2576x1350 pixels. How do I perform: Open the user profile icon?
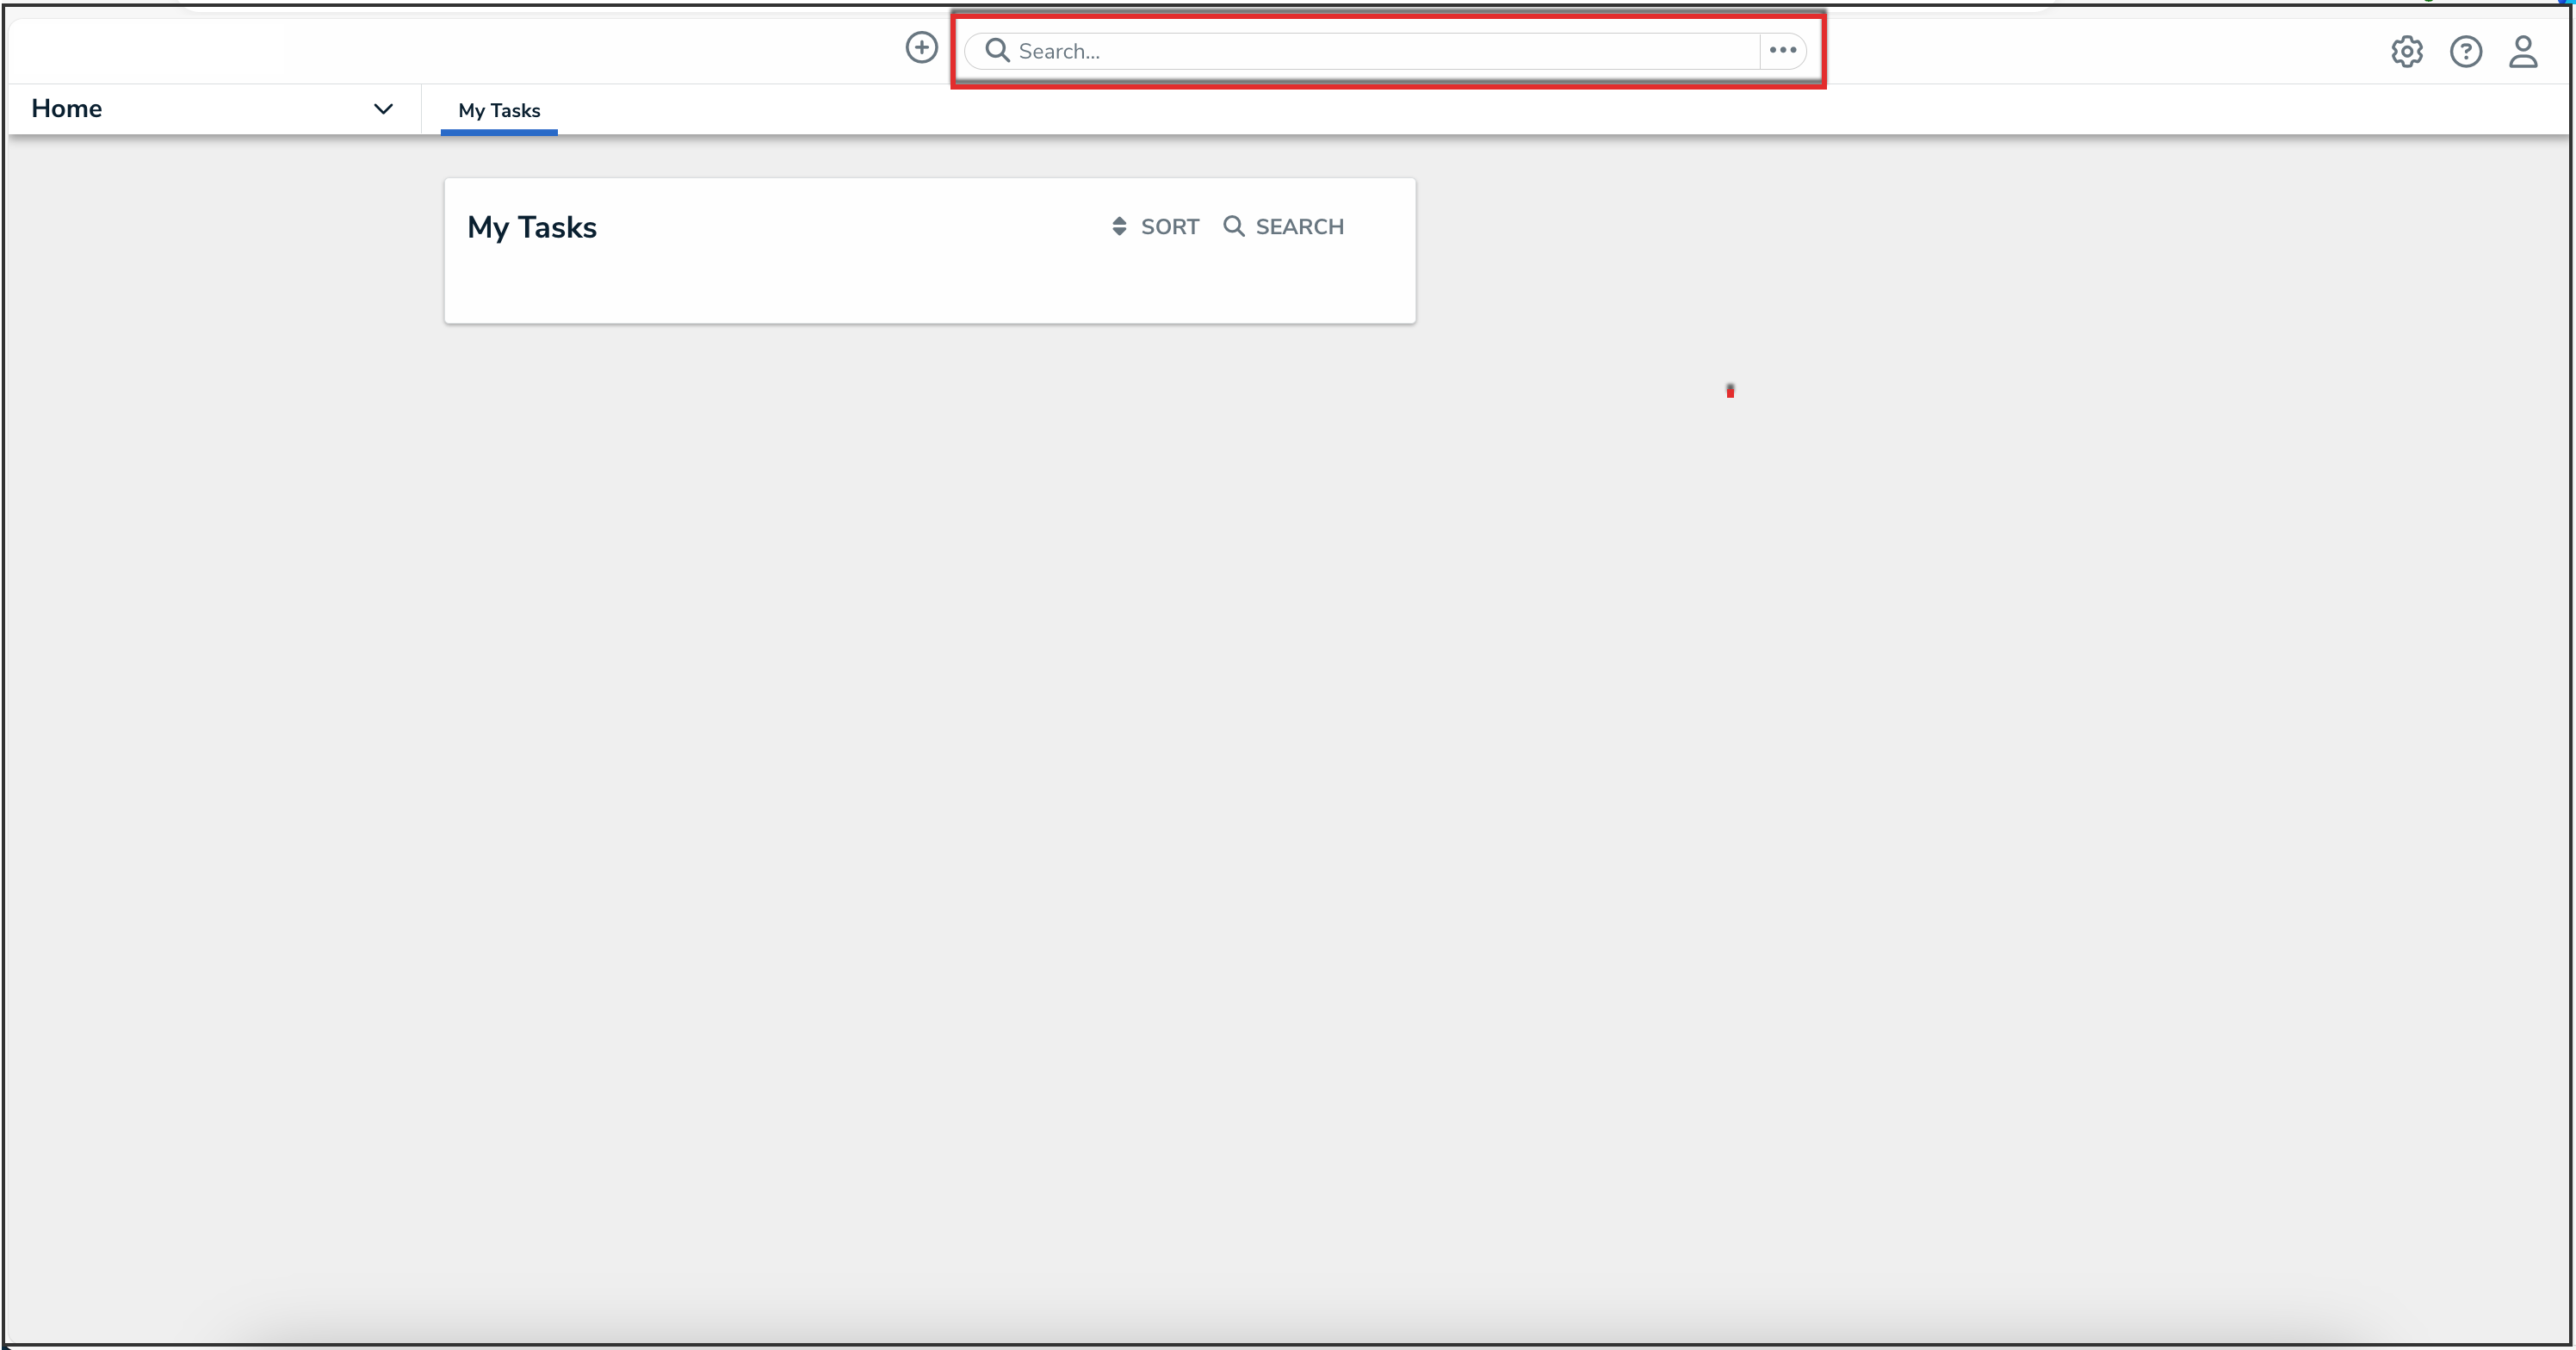coord(2523,51)
